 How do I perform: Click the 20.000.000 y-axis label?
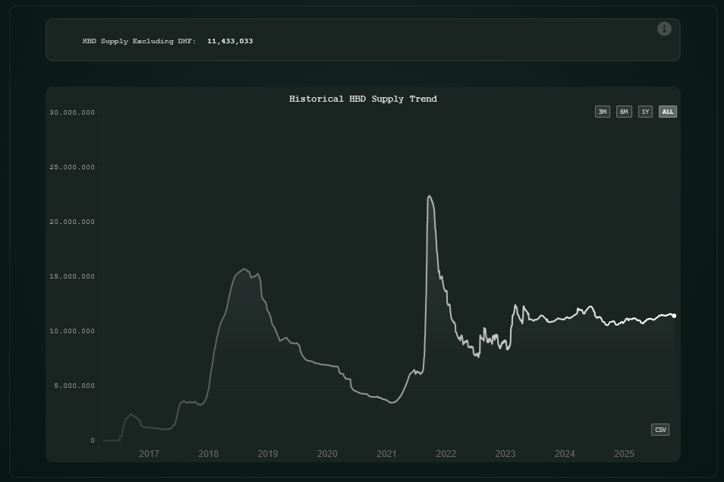72,222
